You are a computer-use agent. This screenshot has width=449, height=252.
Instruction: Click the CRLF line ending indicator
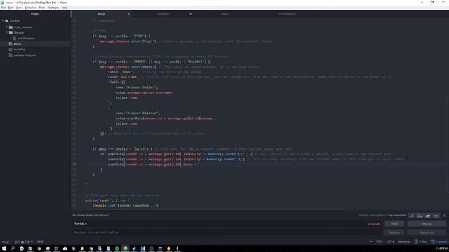pos(379,241)
